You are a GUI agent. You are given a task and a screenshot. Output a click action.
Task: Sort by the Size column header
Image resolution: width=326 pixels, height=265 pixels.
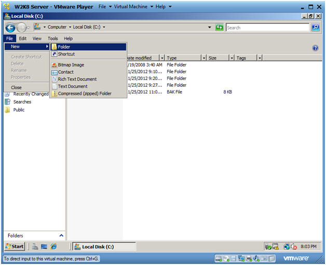pos(218,58)
